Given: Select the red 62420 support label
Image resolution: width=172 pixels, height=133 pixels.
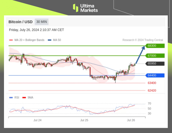Looking at the screenshot, I should click(x=152, y=90).
